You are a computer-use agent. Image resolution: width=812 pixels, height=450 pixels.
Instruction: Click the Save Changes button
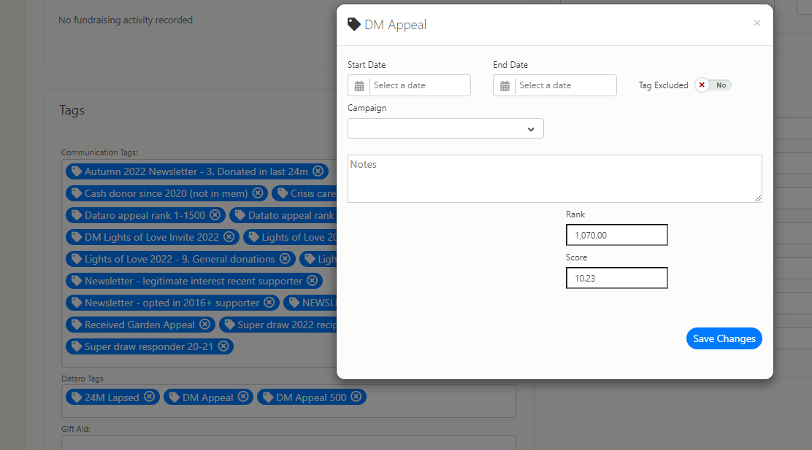[x=724, y=338]
